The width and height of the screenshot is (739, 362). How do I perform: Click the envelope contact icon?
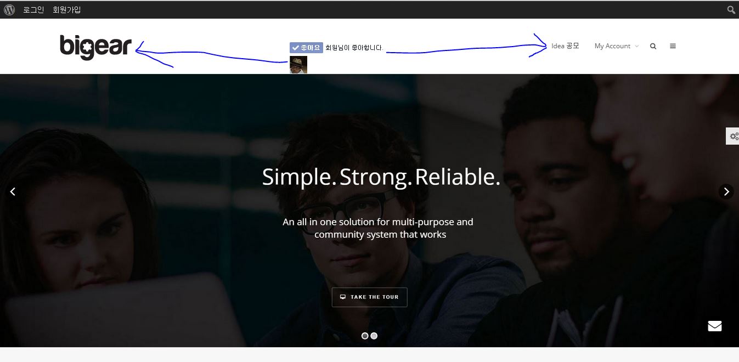[x=714, y=326]
